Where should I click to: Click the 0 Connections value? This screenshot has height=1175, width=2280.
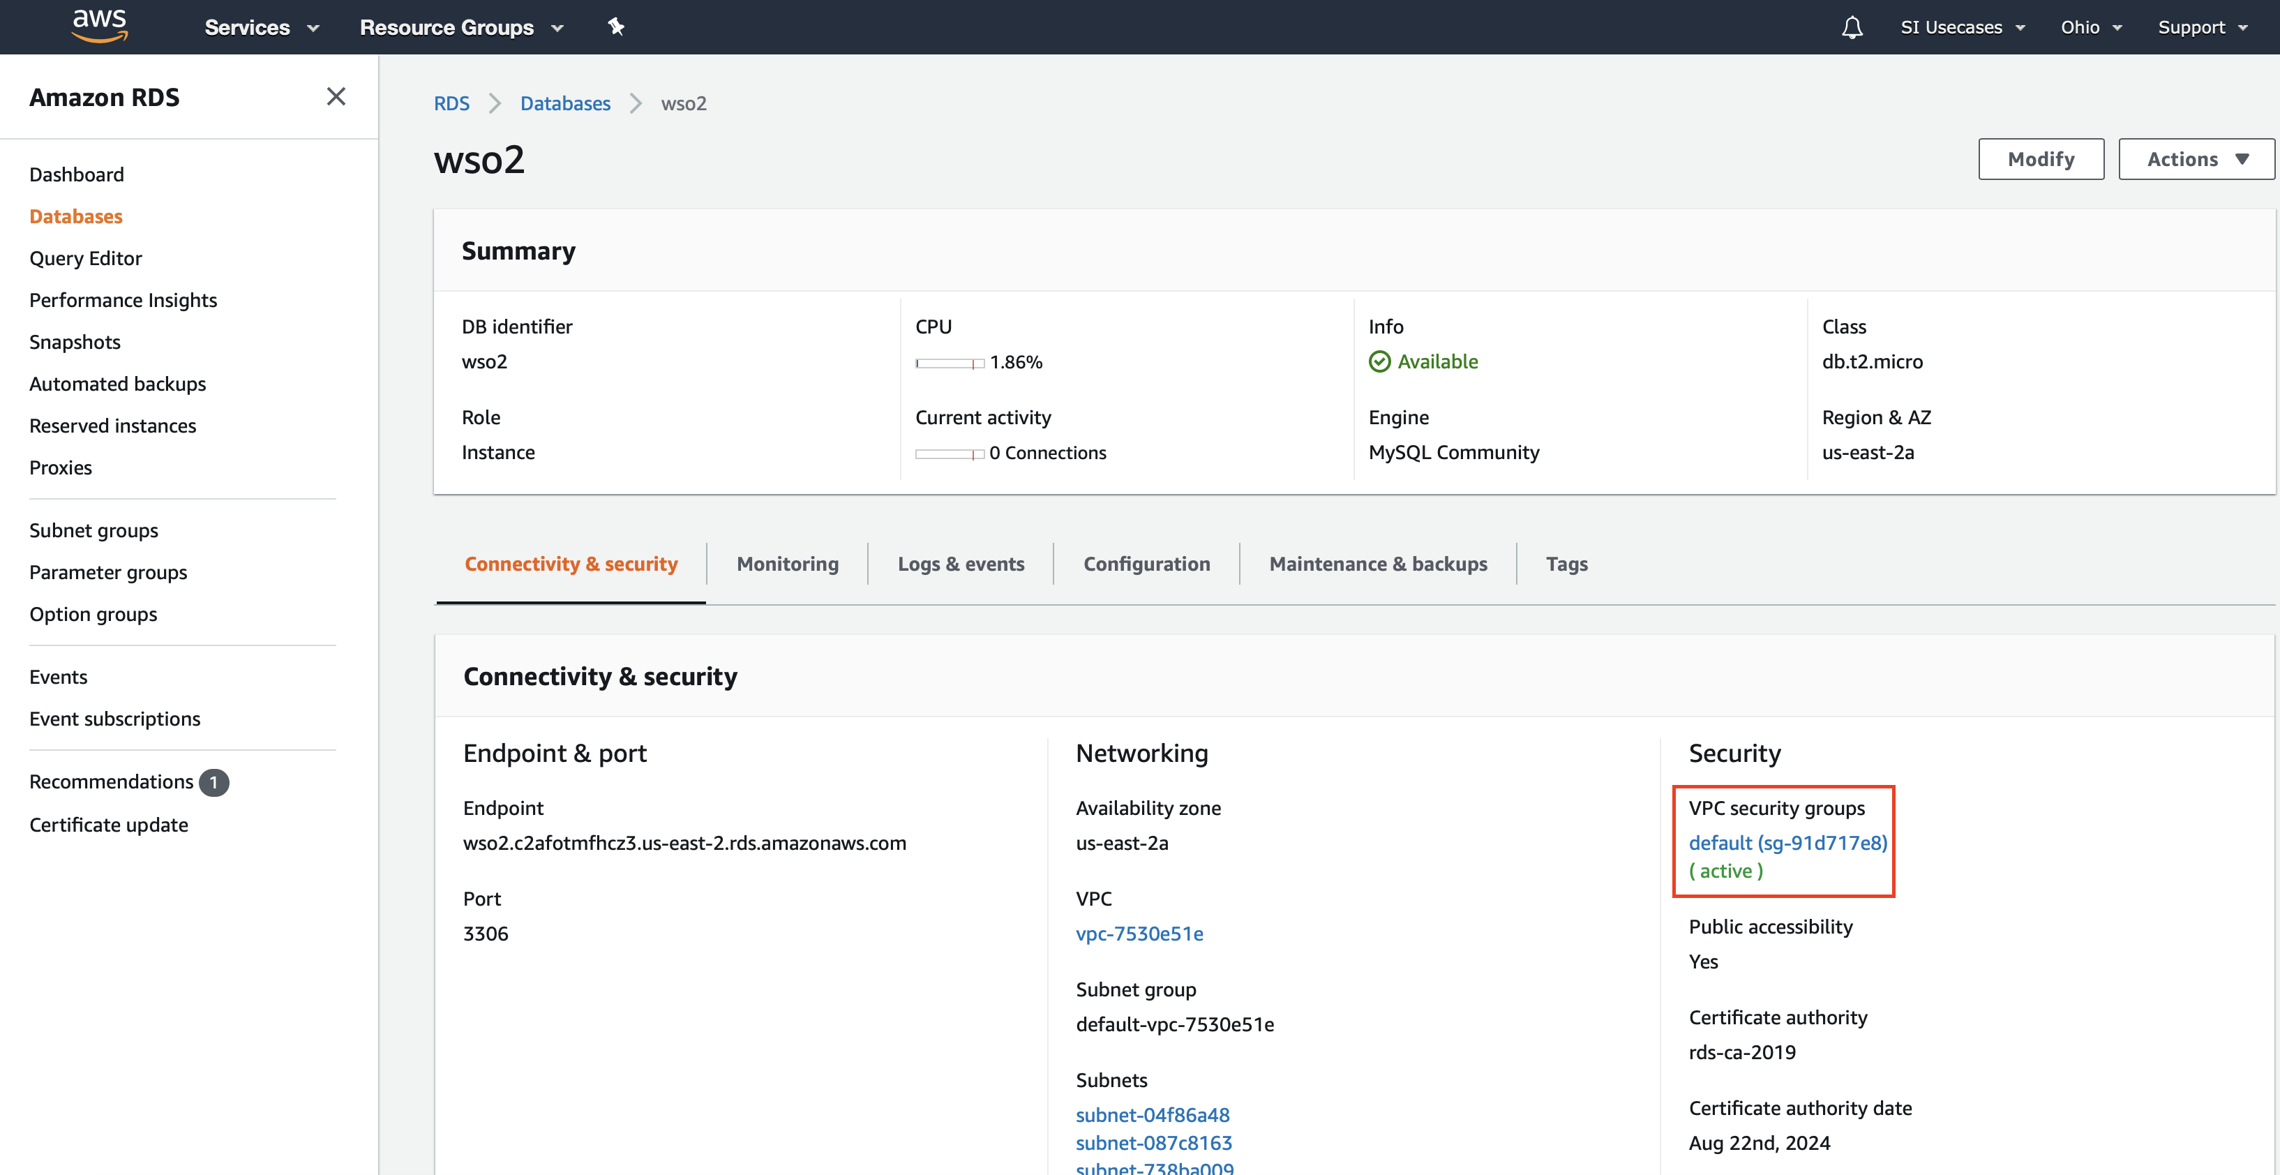[x=1047, y=454]
